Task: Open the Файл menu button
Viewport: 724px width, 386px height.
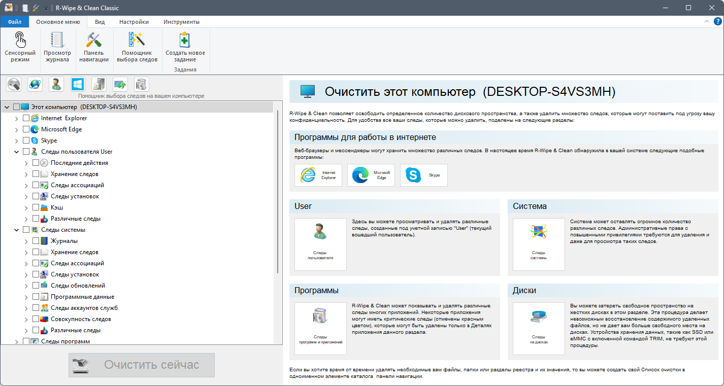Action: click(x=15, y=22)
